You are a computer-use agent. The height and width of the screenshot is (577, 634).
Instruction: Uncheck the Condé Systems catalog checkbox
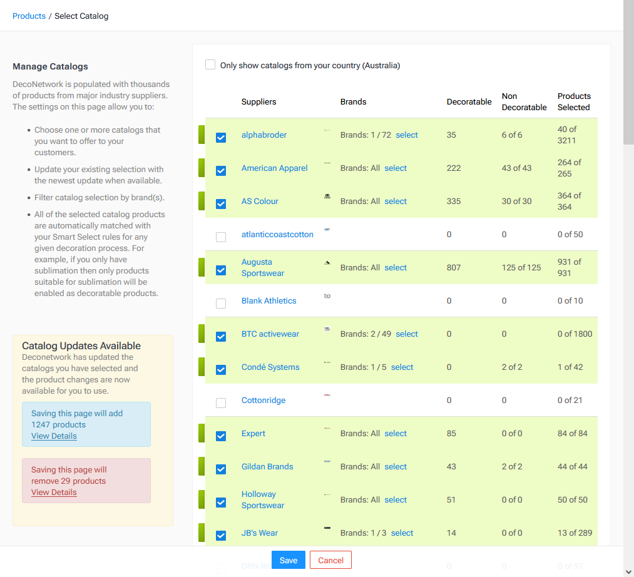[x=221, y=370]
